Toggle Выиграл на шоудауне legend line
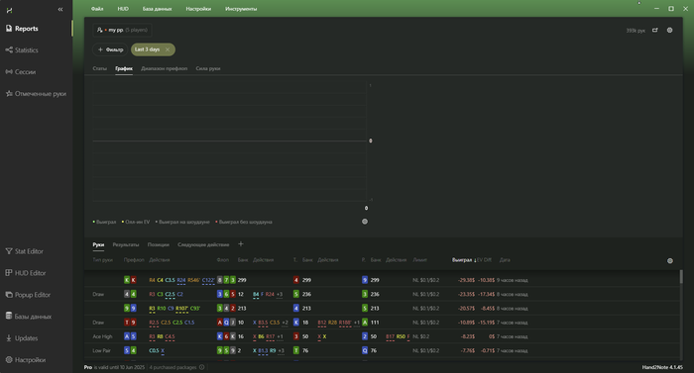 coord(182,222)
